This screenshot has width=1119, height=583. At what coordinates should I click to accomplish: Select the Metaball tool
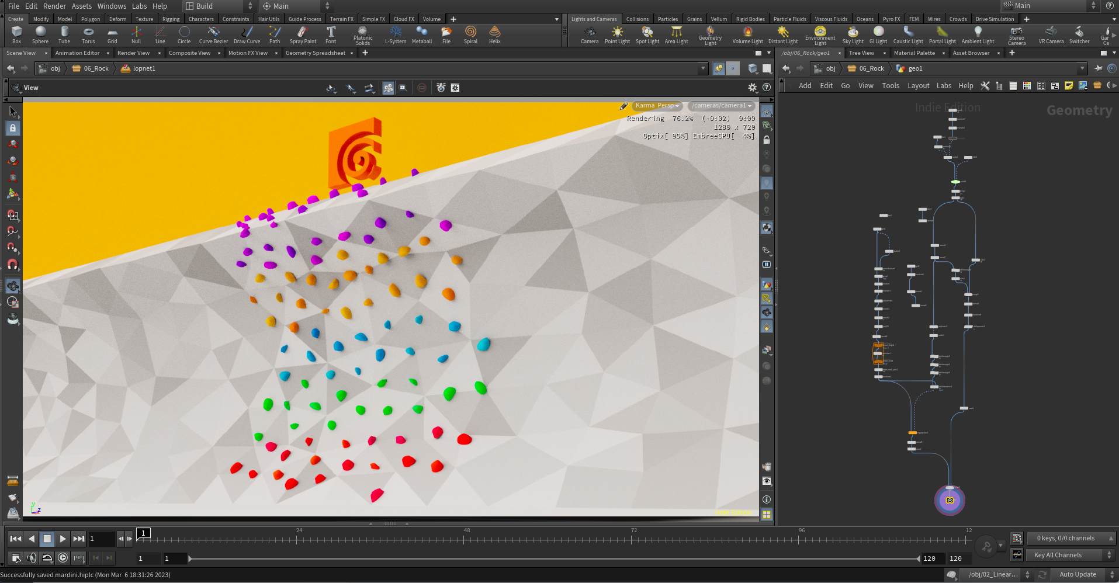pos(422,35)
